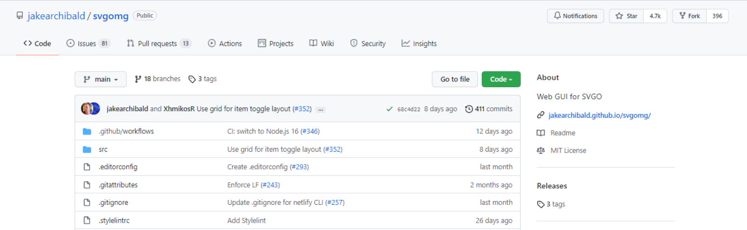Open the Issues tab
Screen dimensions: 747x230
coord(88,43)
